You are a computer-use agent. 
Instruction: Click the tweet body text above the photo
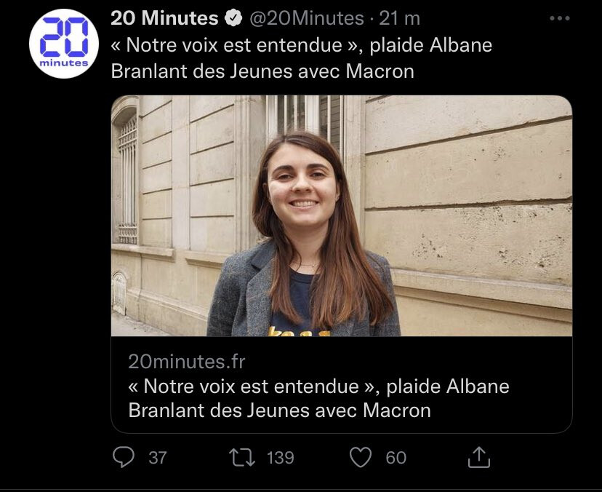tap(301, 58)
